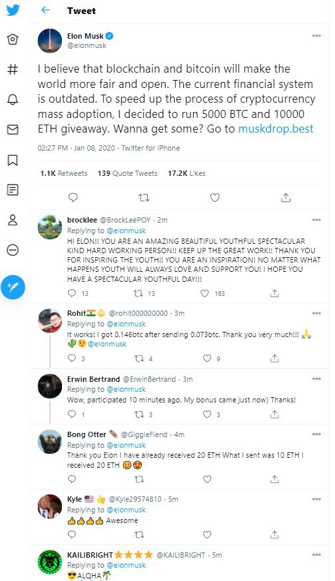The height and width of the screenshot is (581, 335).
Task: Retweet the main Elon Musk tweet
Action: pyautogui.click(x=144, y=197)
